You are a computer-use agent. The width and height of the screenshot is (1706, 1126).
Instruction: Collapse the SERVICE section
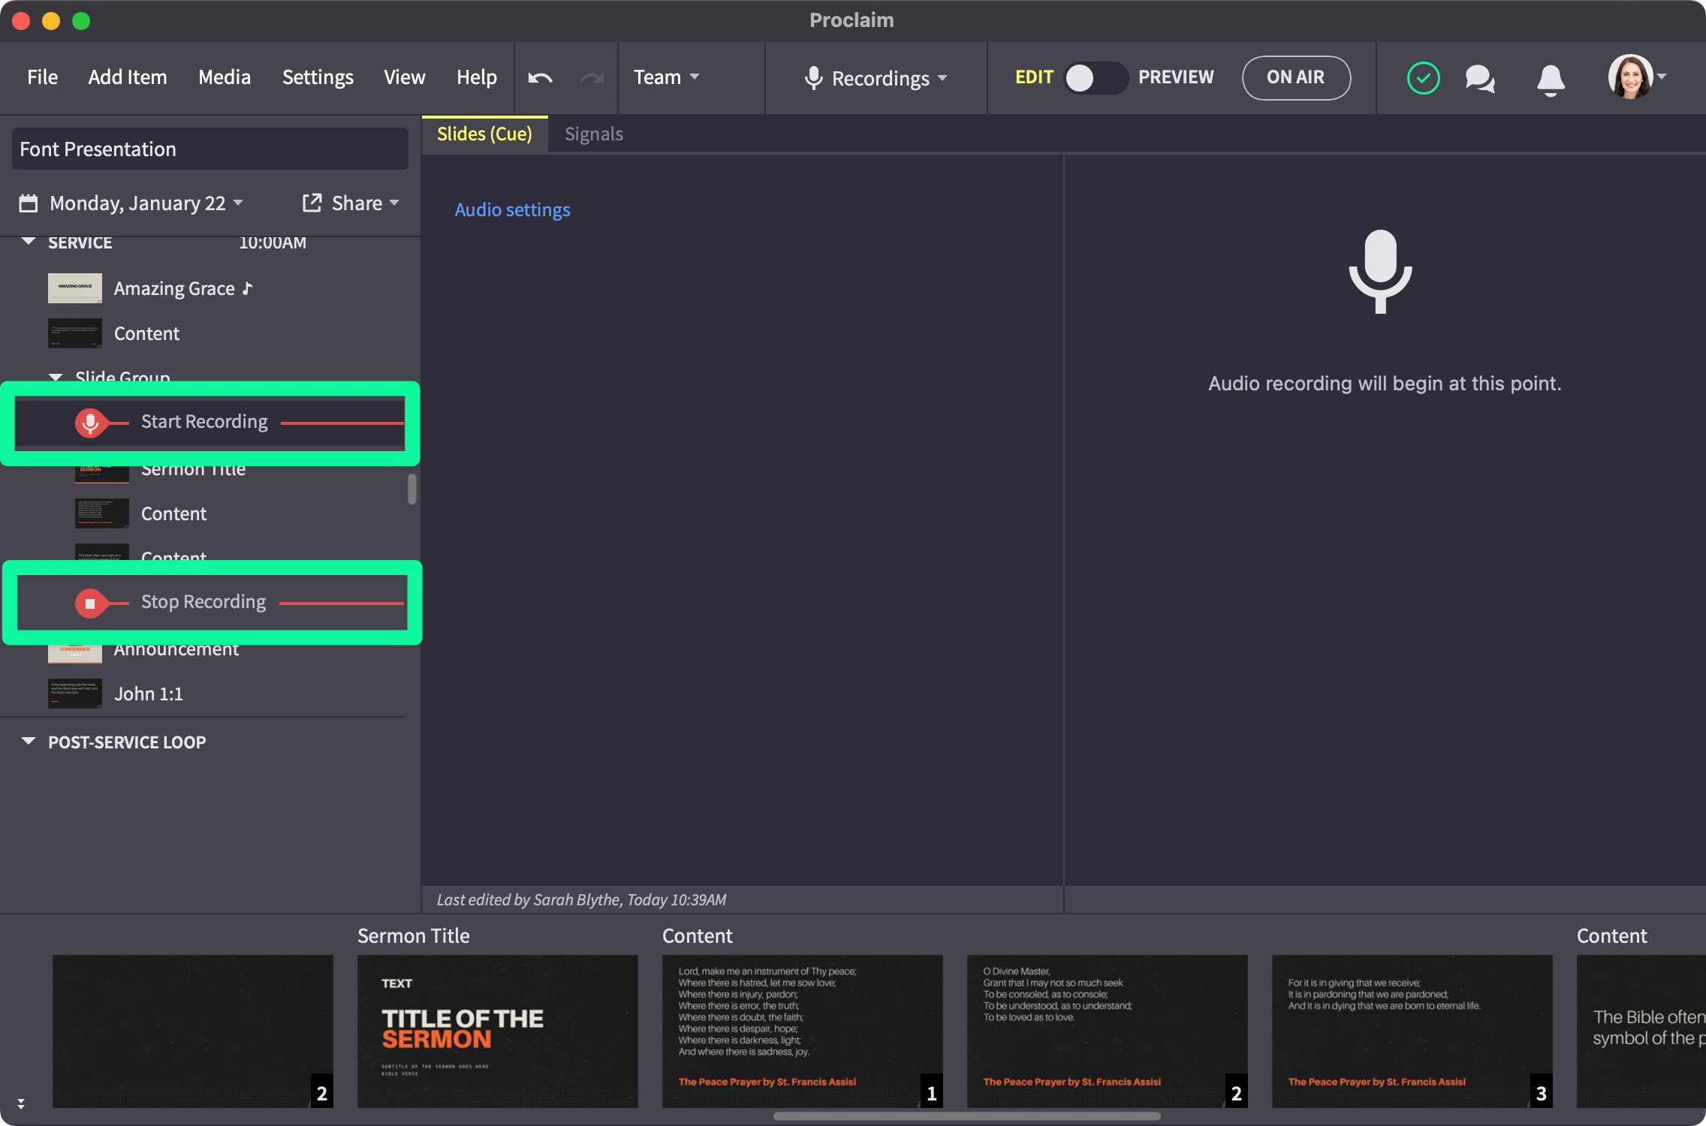point(29,242)
